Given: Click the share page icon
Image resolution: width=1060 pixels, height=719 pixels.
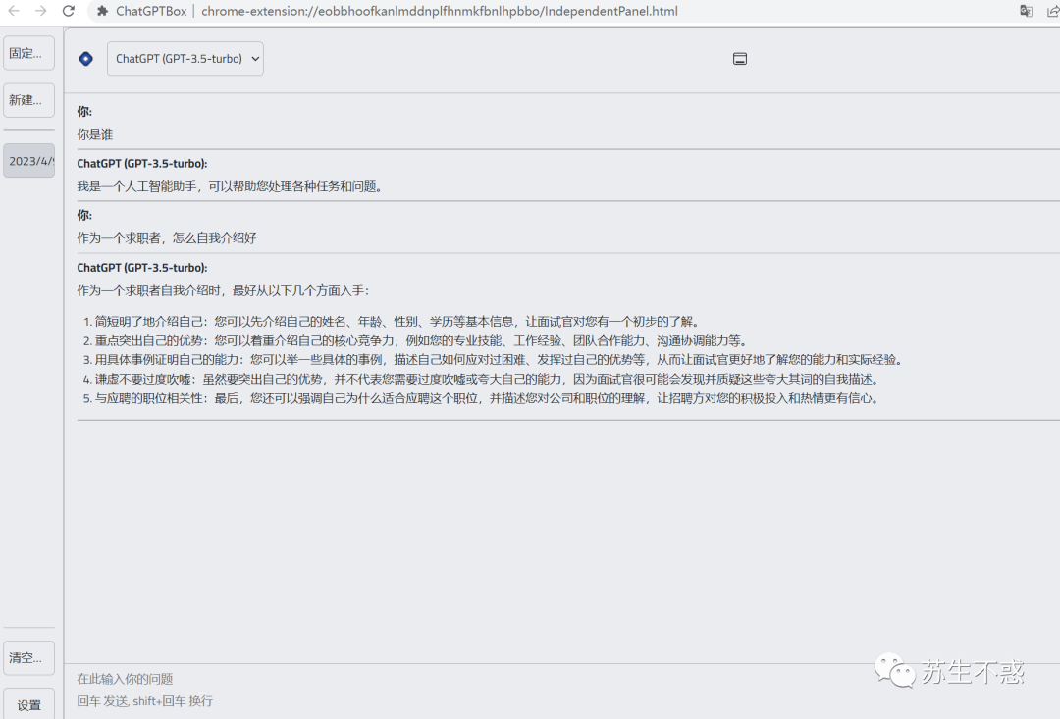Looking at the screenshot, I should pos(1053,11).
